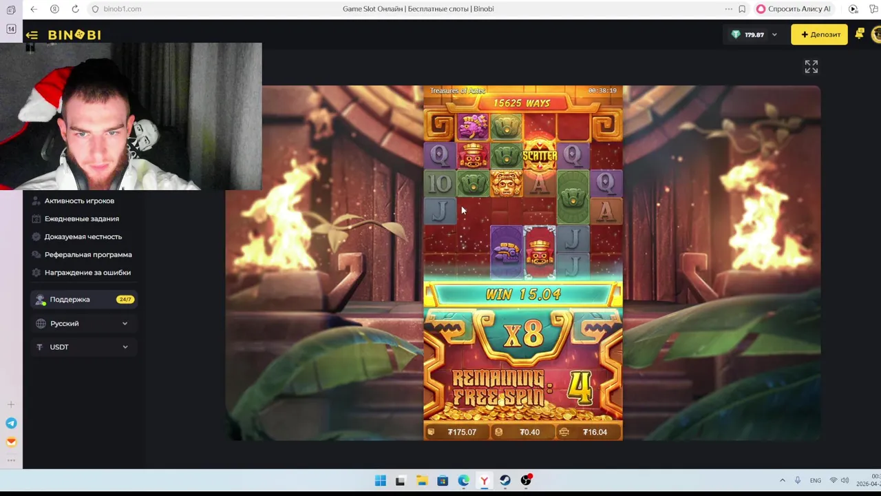Open the browser page options three dots
Viewport: 881px width, 496px height.
(728, 9)
